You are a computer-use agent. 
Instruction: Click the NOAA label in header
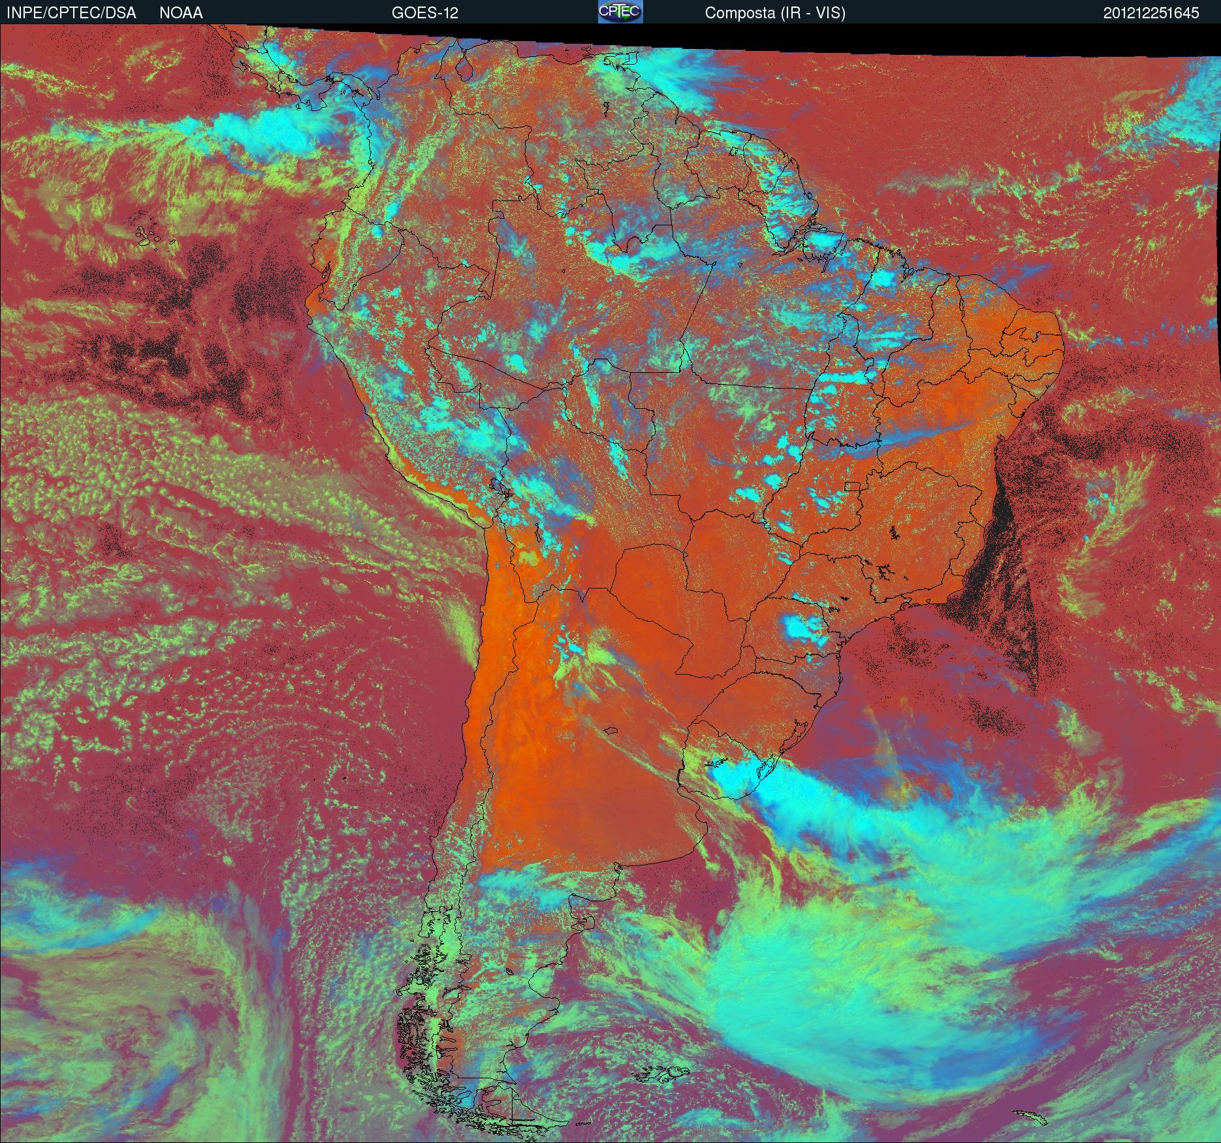pos(181,13)
